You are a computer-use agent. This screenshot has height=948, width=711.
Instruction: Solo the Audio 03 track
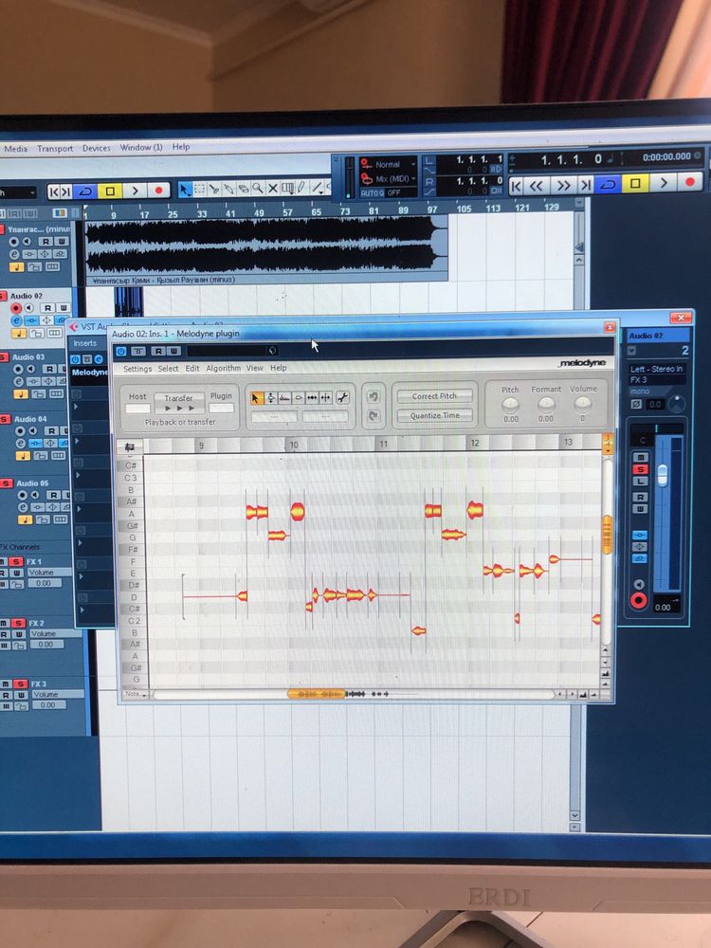4,356
